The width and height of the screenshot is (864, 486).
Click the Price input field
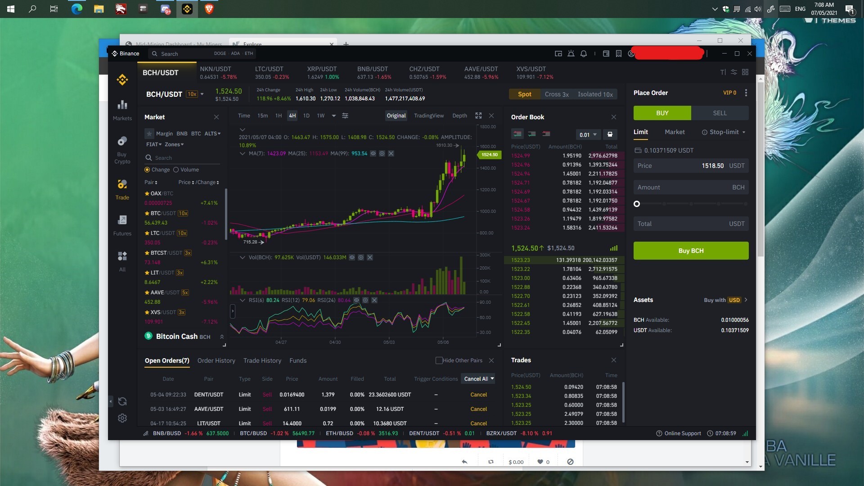click(691, 166)
